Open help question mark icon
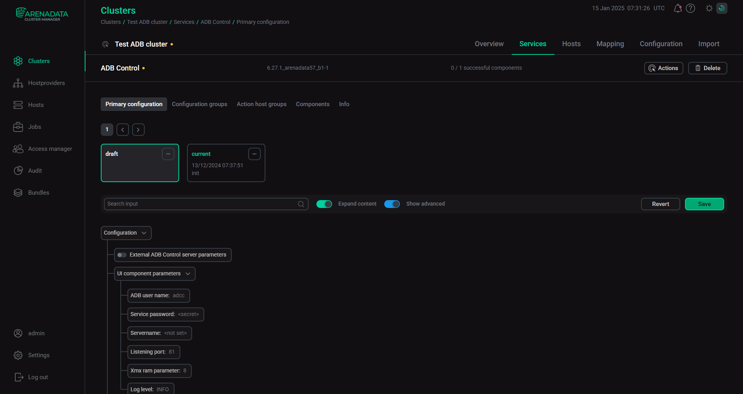The height and width of the screenshot is (394, 743). click(690, 8)
